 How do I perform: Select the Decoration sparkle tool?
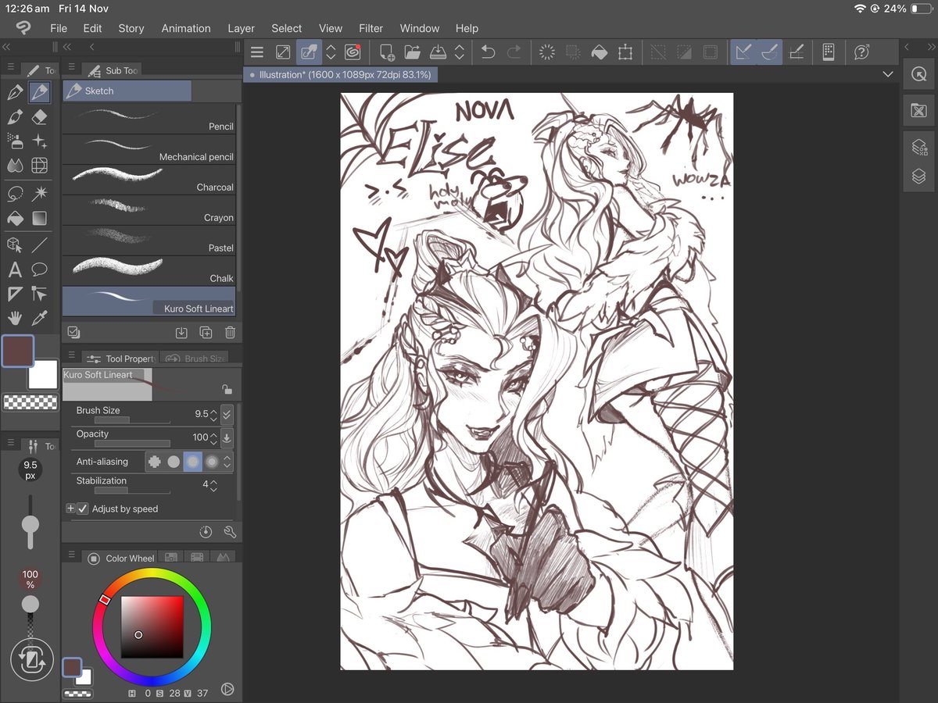(39, 141)
